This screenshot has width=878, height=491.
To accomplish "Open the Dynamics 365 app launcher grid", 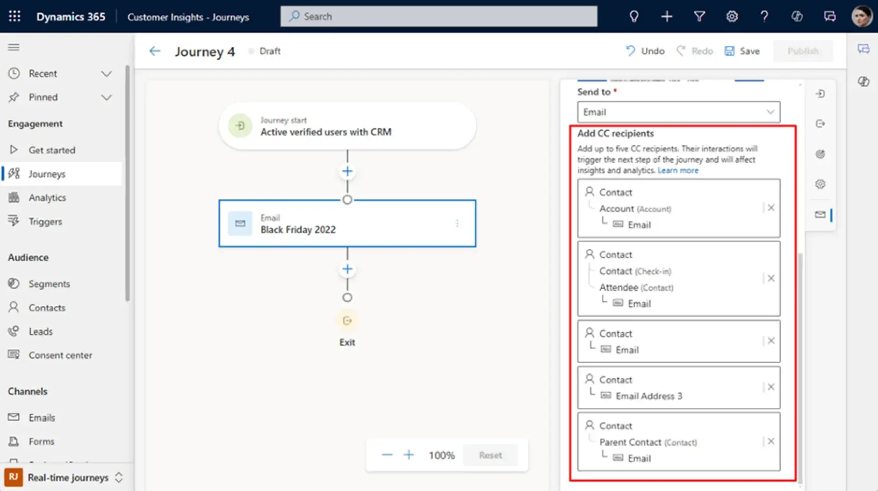I will pyautogui.click(x=14, y=16).
